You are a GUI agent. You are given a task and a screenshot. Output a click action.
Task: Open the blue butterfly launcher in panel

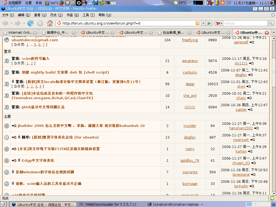pos(96,3)
